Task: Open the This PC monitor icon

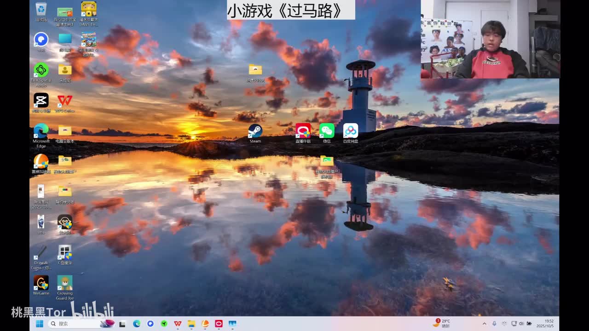Action: pos(65,41)
